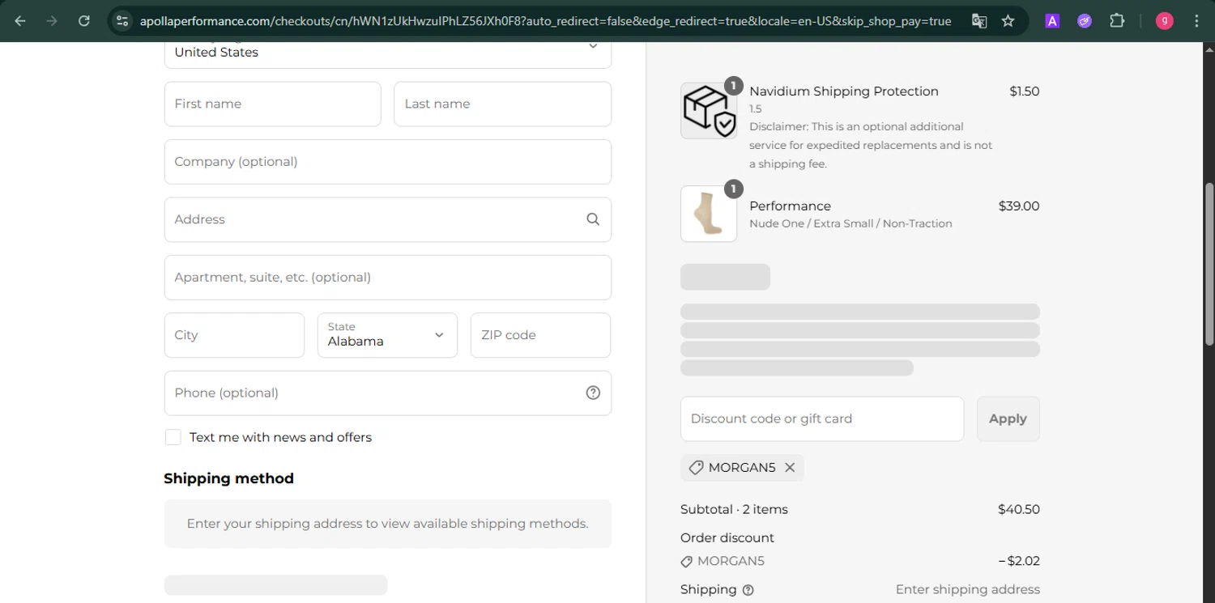Click the Navidium Shipping Protection item name

coord(844,91)
